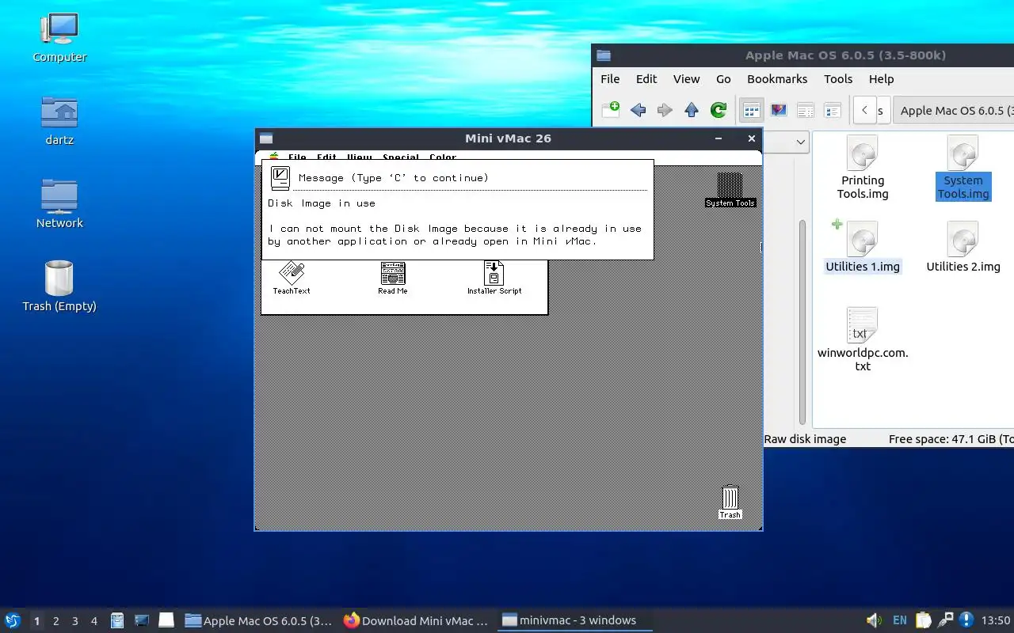This screenshot has height=633, width=1014.
Task: Open Edit menu in file manager
Action: coord(646,79)
